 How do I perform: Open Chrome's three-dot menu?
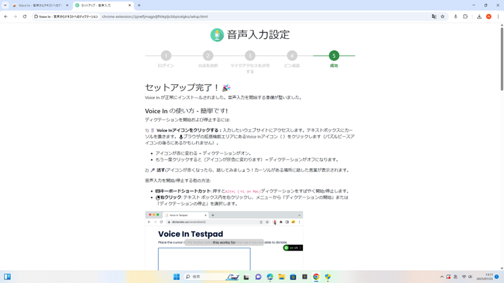pos(498,16)
